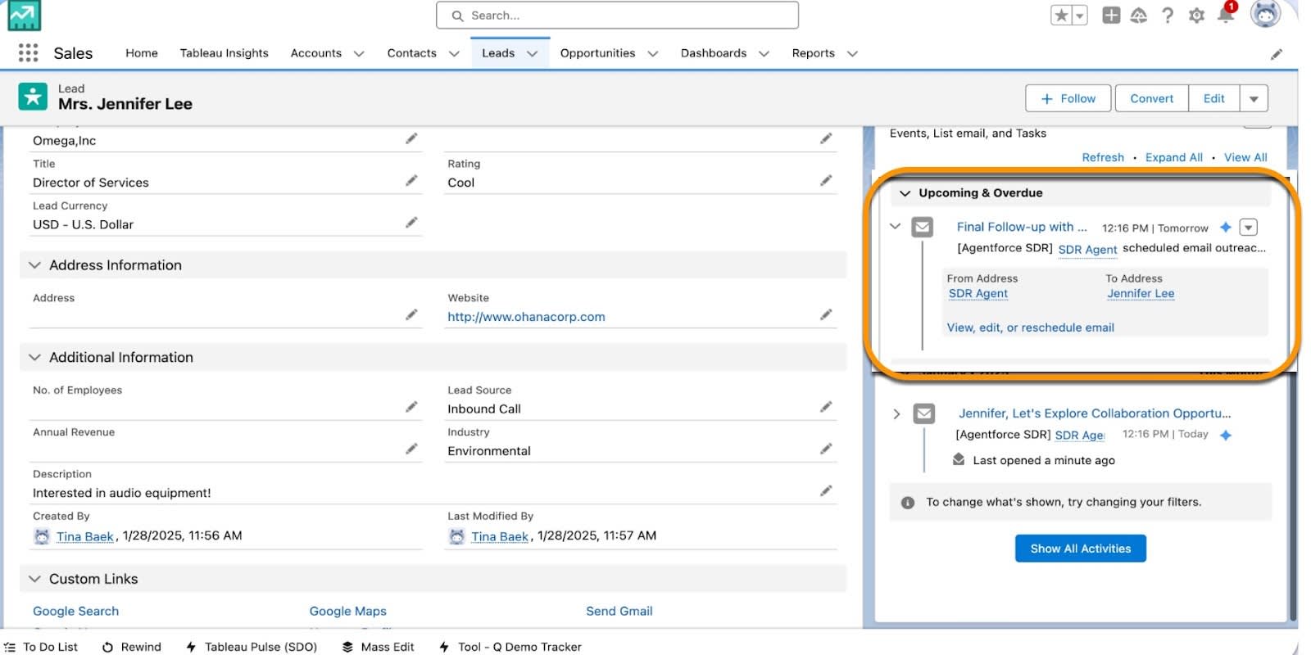1311x655 pixels.
Task: Click the Expand All link
Action: 1173,157
